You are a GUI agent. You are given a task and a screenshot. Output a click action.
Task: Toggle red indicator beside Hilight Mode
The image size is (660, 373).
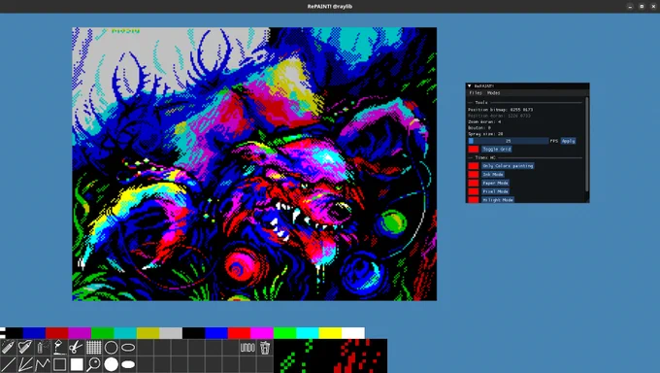pyautogui.click(x=474, y=200)
